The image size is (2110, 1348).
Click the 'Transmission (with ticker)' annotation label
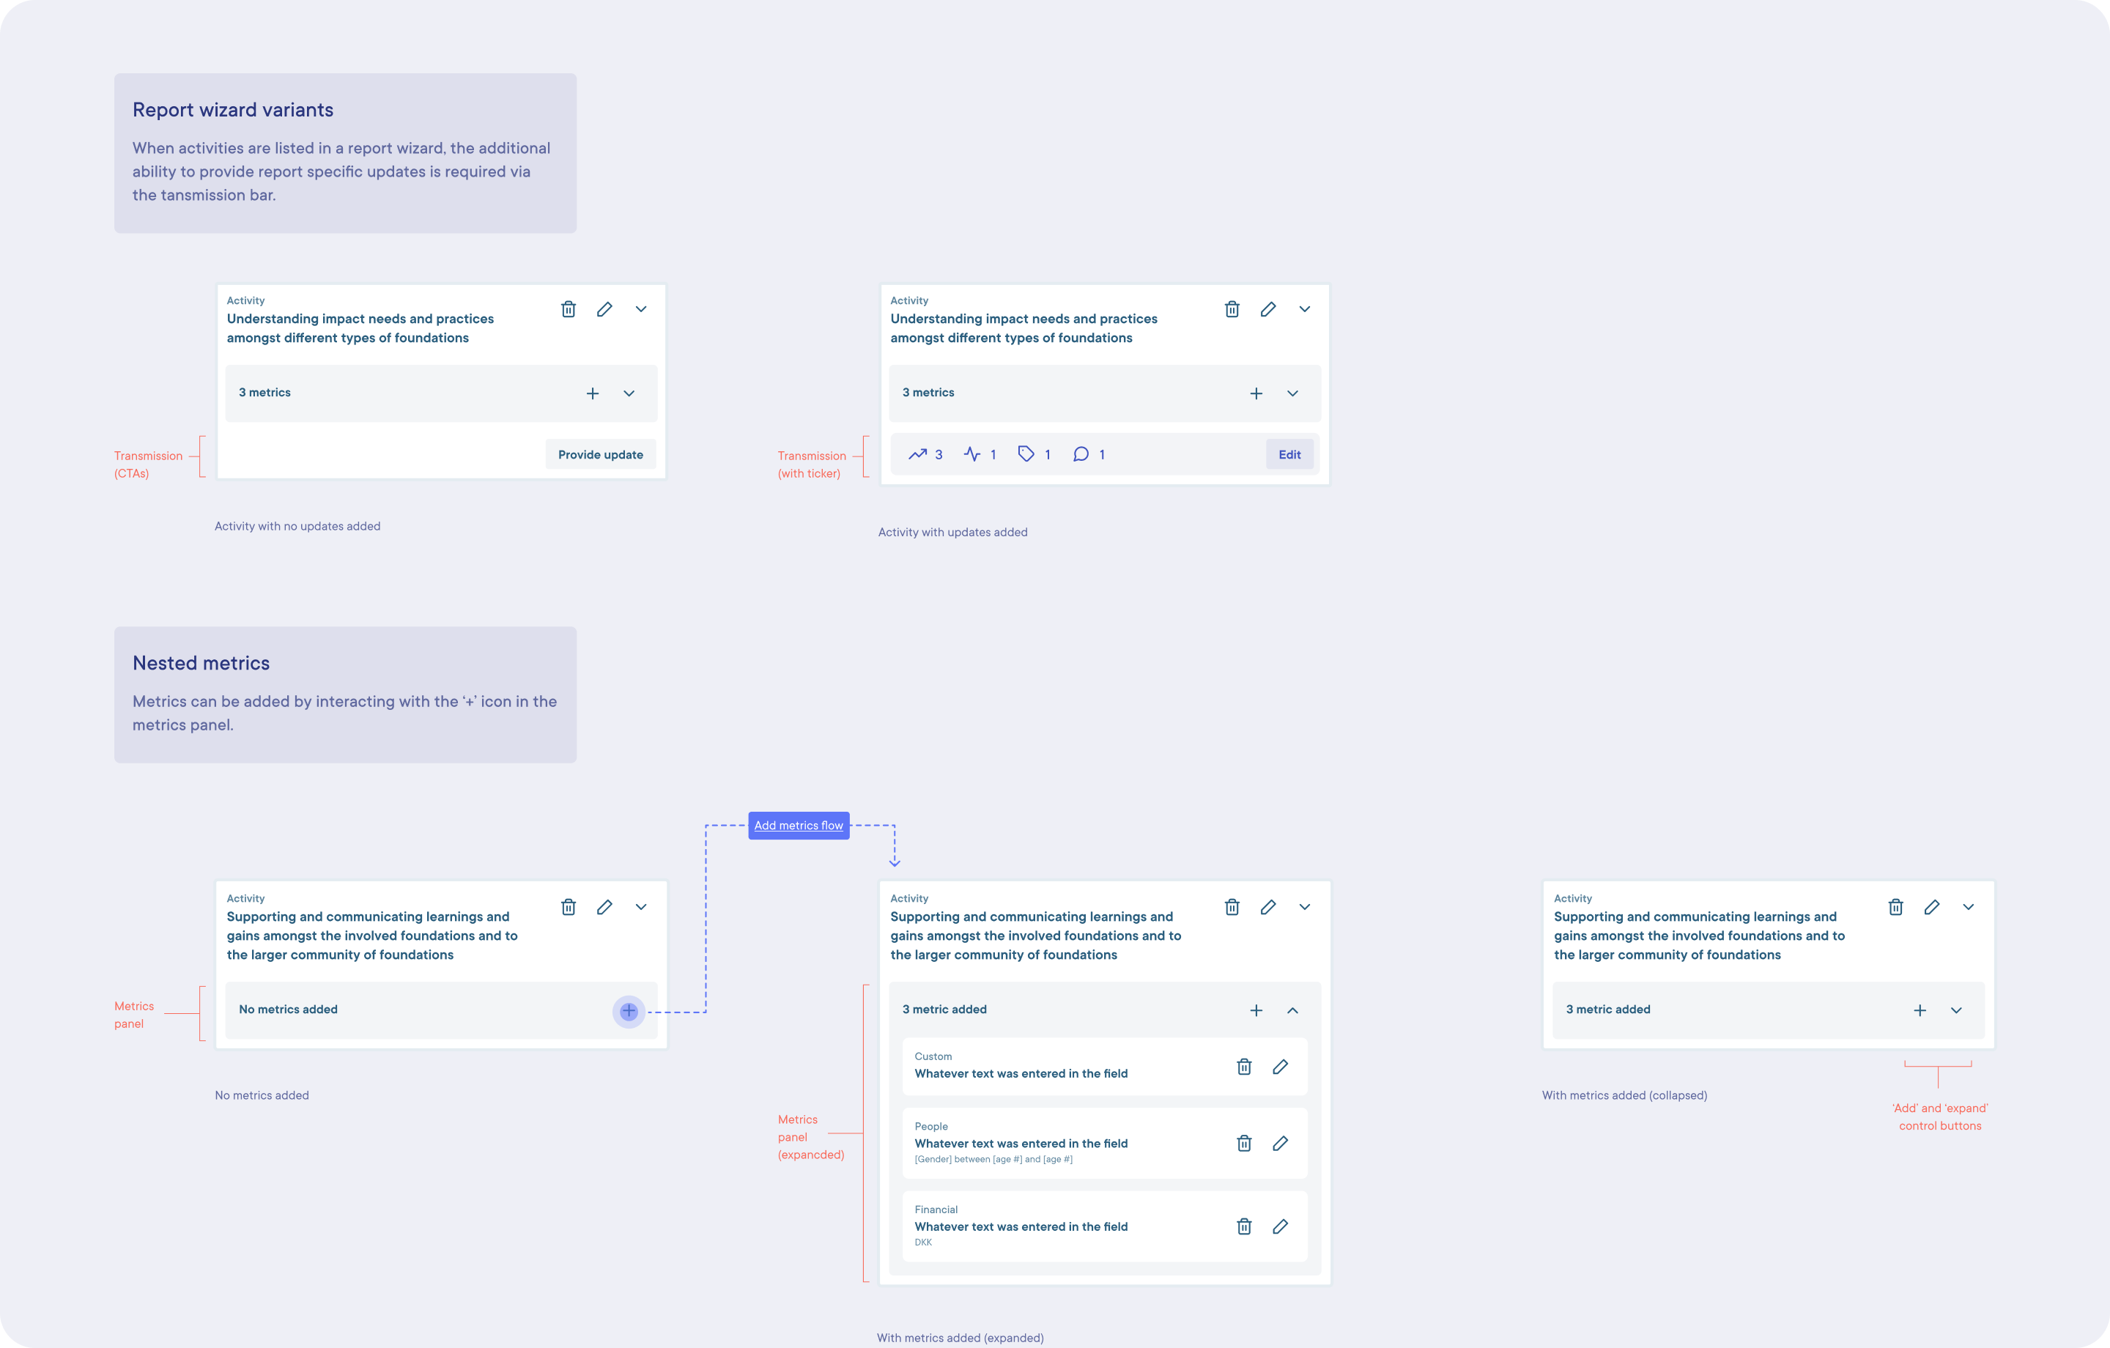tap(812, 464)
